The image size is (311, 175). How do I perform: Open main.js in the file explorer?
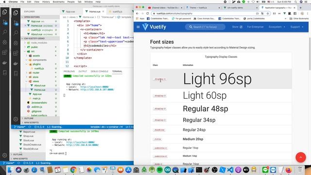click(36, 98)
